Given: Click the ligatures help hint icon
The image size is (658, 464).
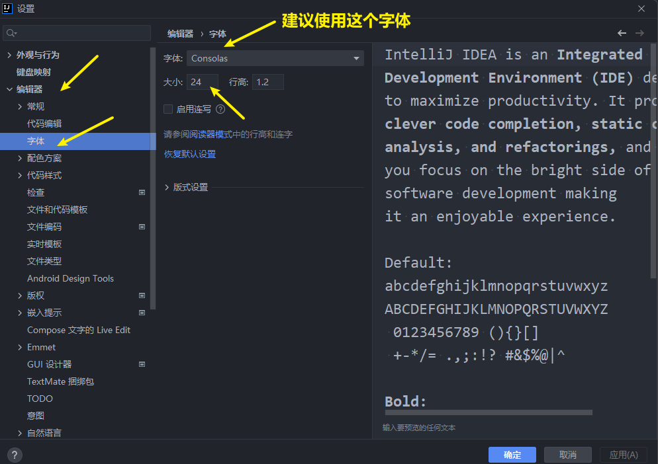Looking at the screenshot, I should click(220, 110).
